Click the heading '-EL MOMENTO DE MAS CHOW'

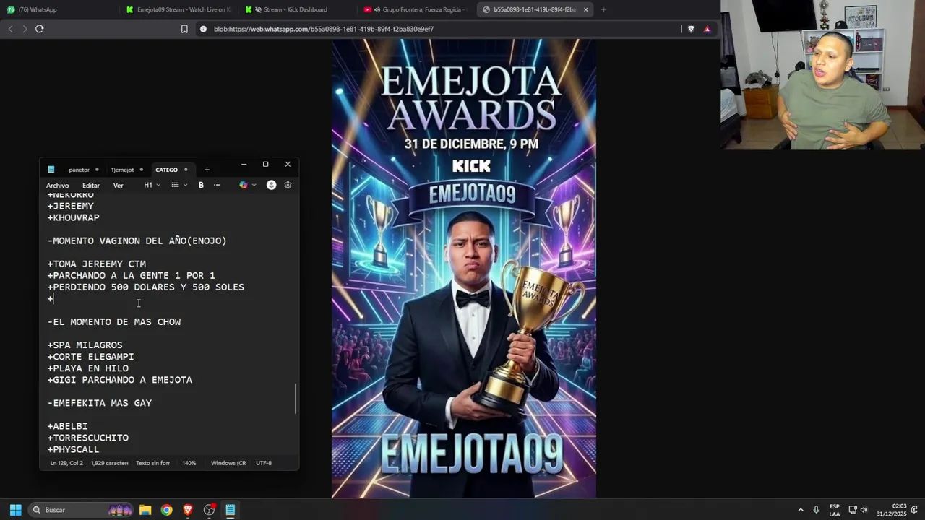[114, 322]
